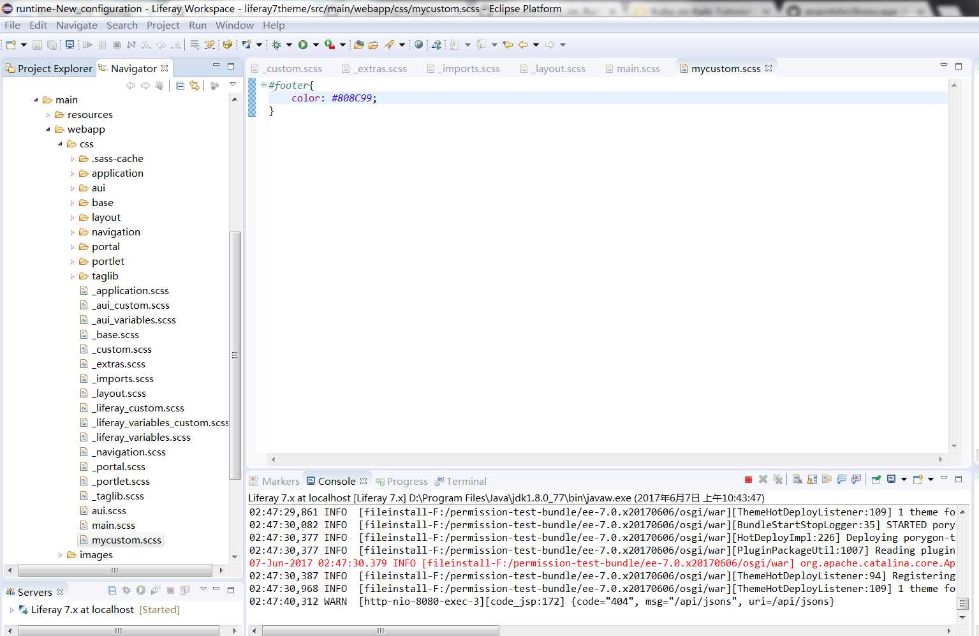Image resolution: width=979 pixels, height=636 pixels.
Task: Collapse the webapp folder node
Action: 48,129
